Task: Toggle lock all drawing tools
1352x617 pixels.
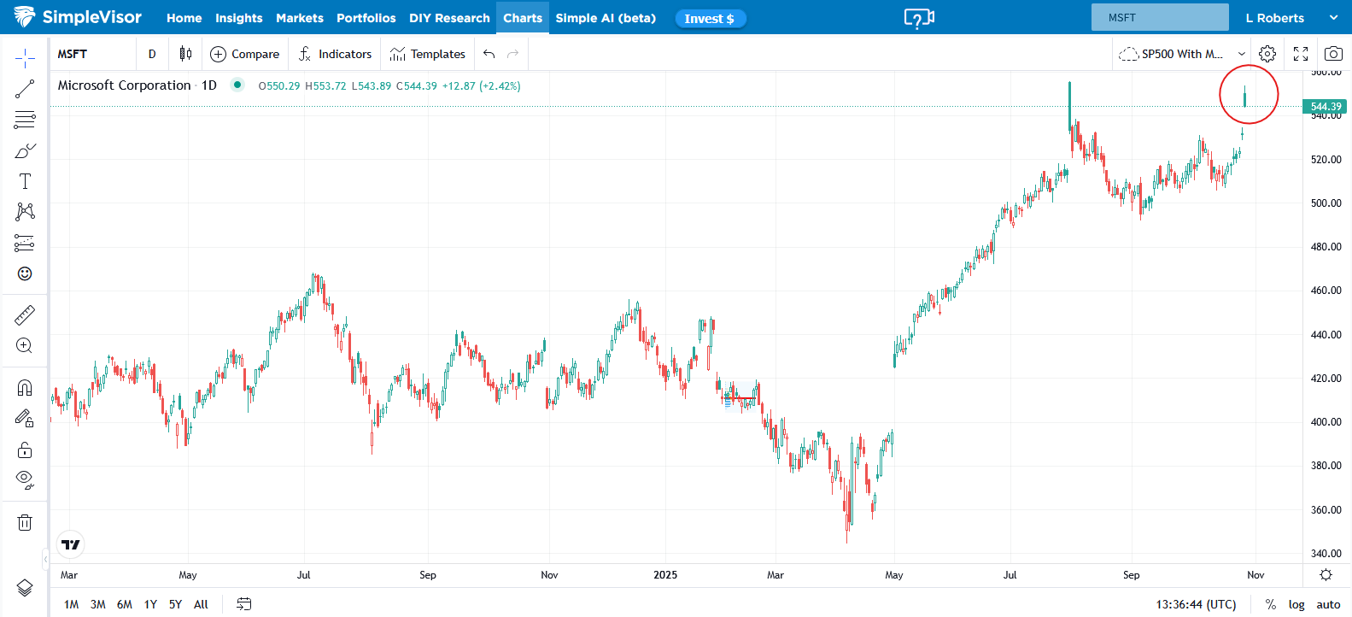Action: (x=25, y=450)
